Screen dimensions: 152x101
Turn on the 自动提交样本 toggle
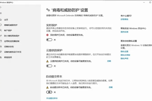pyautogui.click(x=49, y=92)
